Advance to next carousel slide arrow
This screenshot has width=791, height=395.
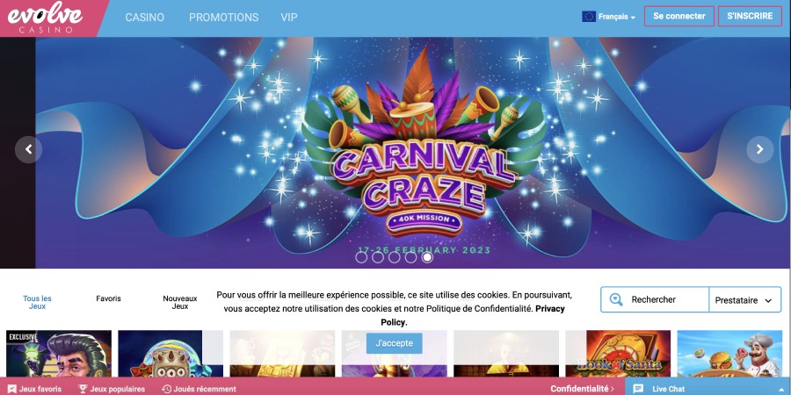tap(759, 149)
